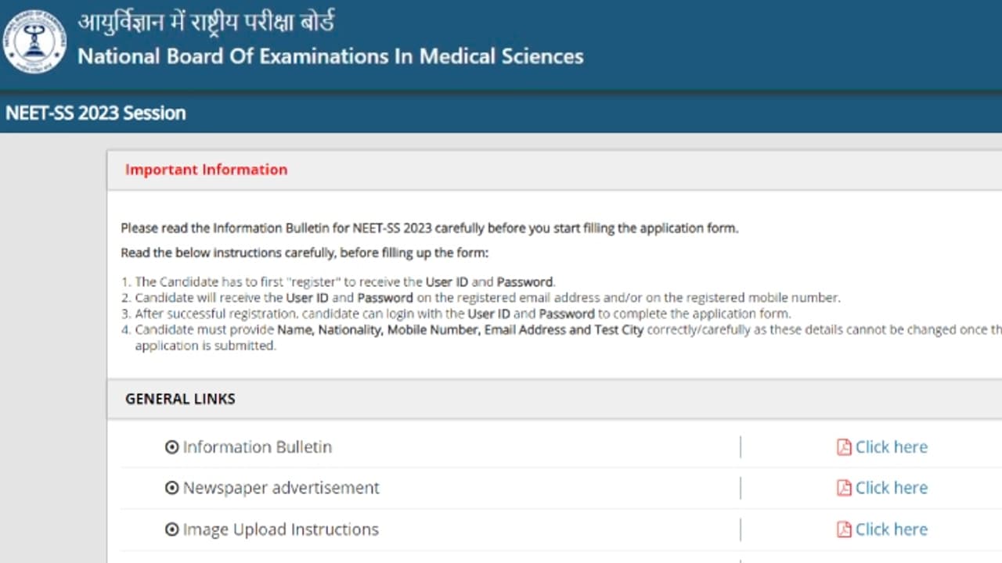Click the target icon next to Newspaper advertisement
This screenshot has width=1002, height=563.
pyautogui.click(x=171, y=487)
